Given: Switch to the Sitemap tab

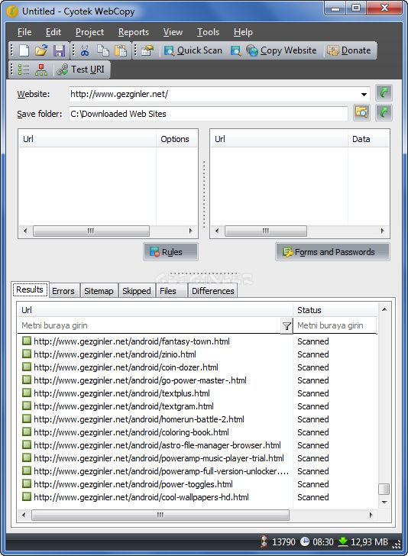Looking at the screenshot, I should pos(99,291).
